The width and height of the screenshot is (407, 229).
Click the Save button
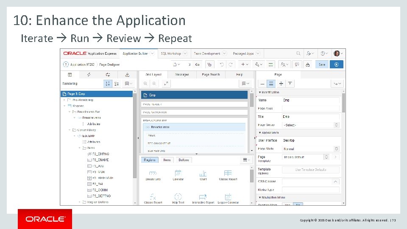[322, 64]
